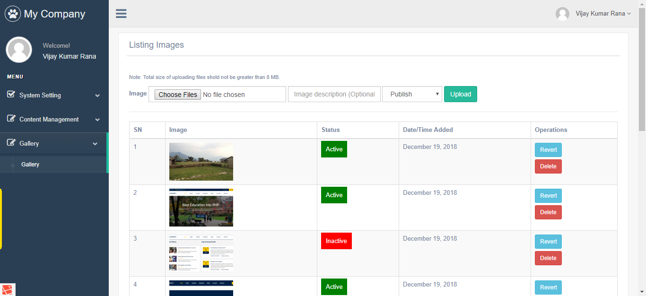Click the Choose Files button
Screen dimensions: 646x296
click(178, 95)
